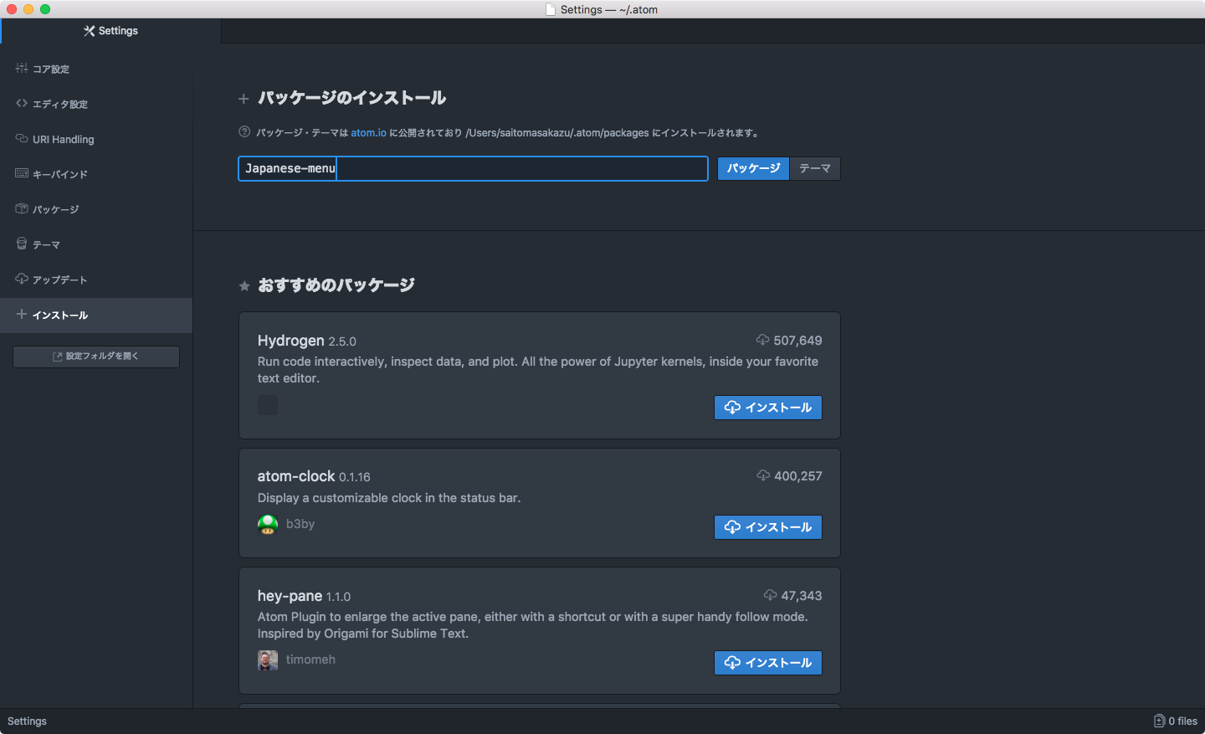Install the Hydrogen package
The image size is (1205, 734).
(x=768, y=408)
